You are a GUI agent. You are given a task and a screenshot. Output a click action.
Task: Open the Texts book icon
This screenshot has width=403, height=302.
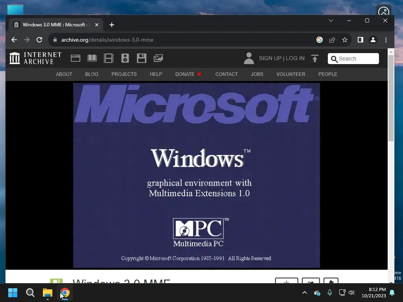click(92, 58)
